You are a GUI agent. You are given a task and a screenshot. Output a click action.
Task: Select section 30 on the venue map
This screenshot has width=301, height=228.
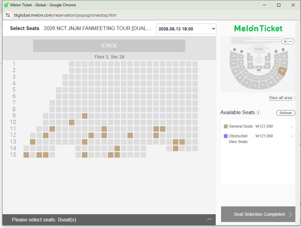(271, 82)
